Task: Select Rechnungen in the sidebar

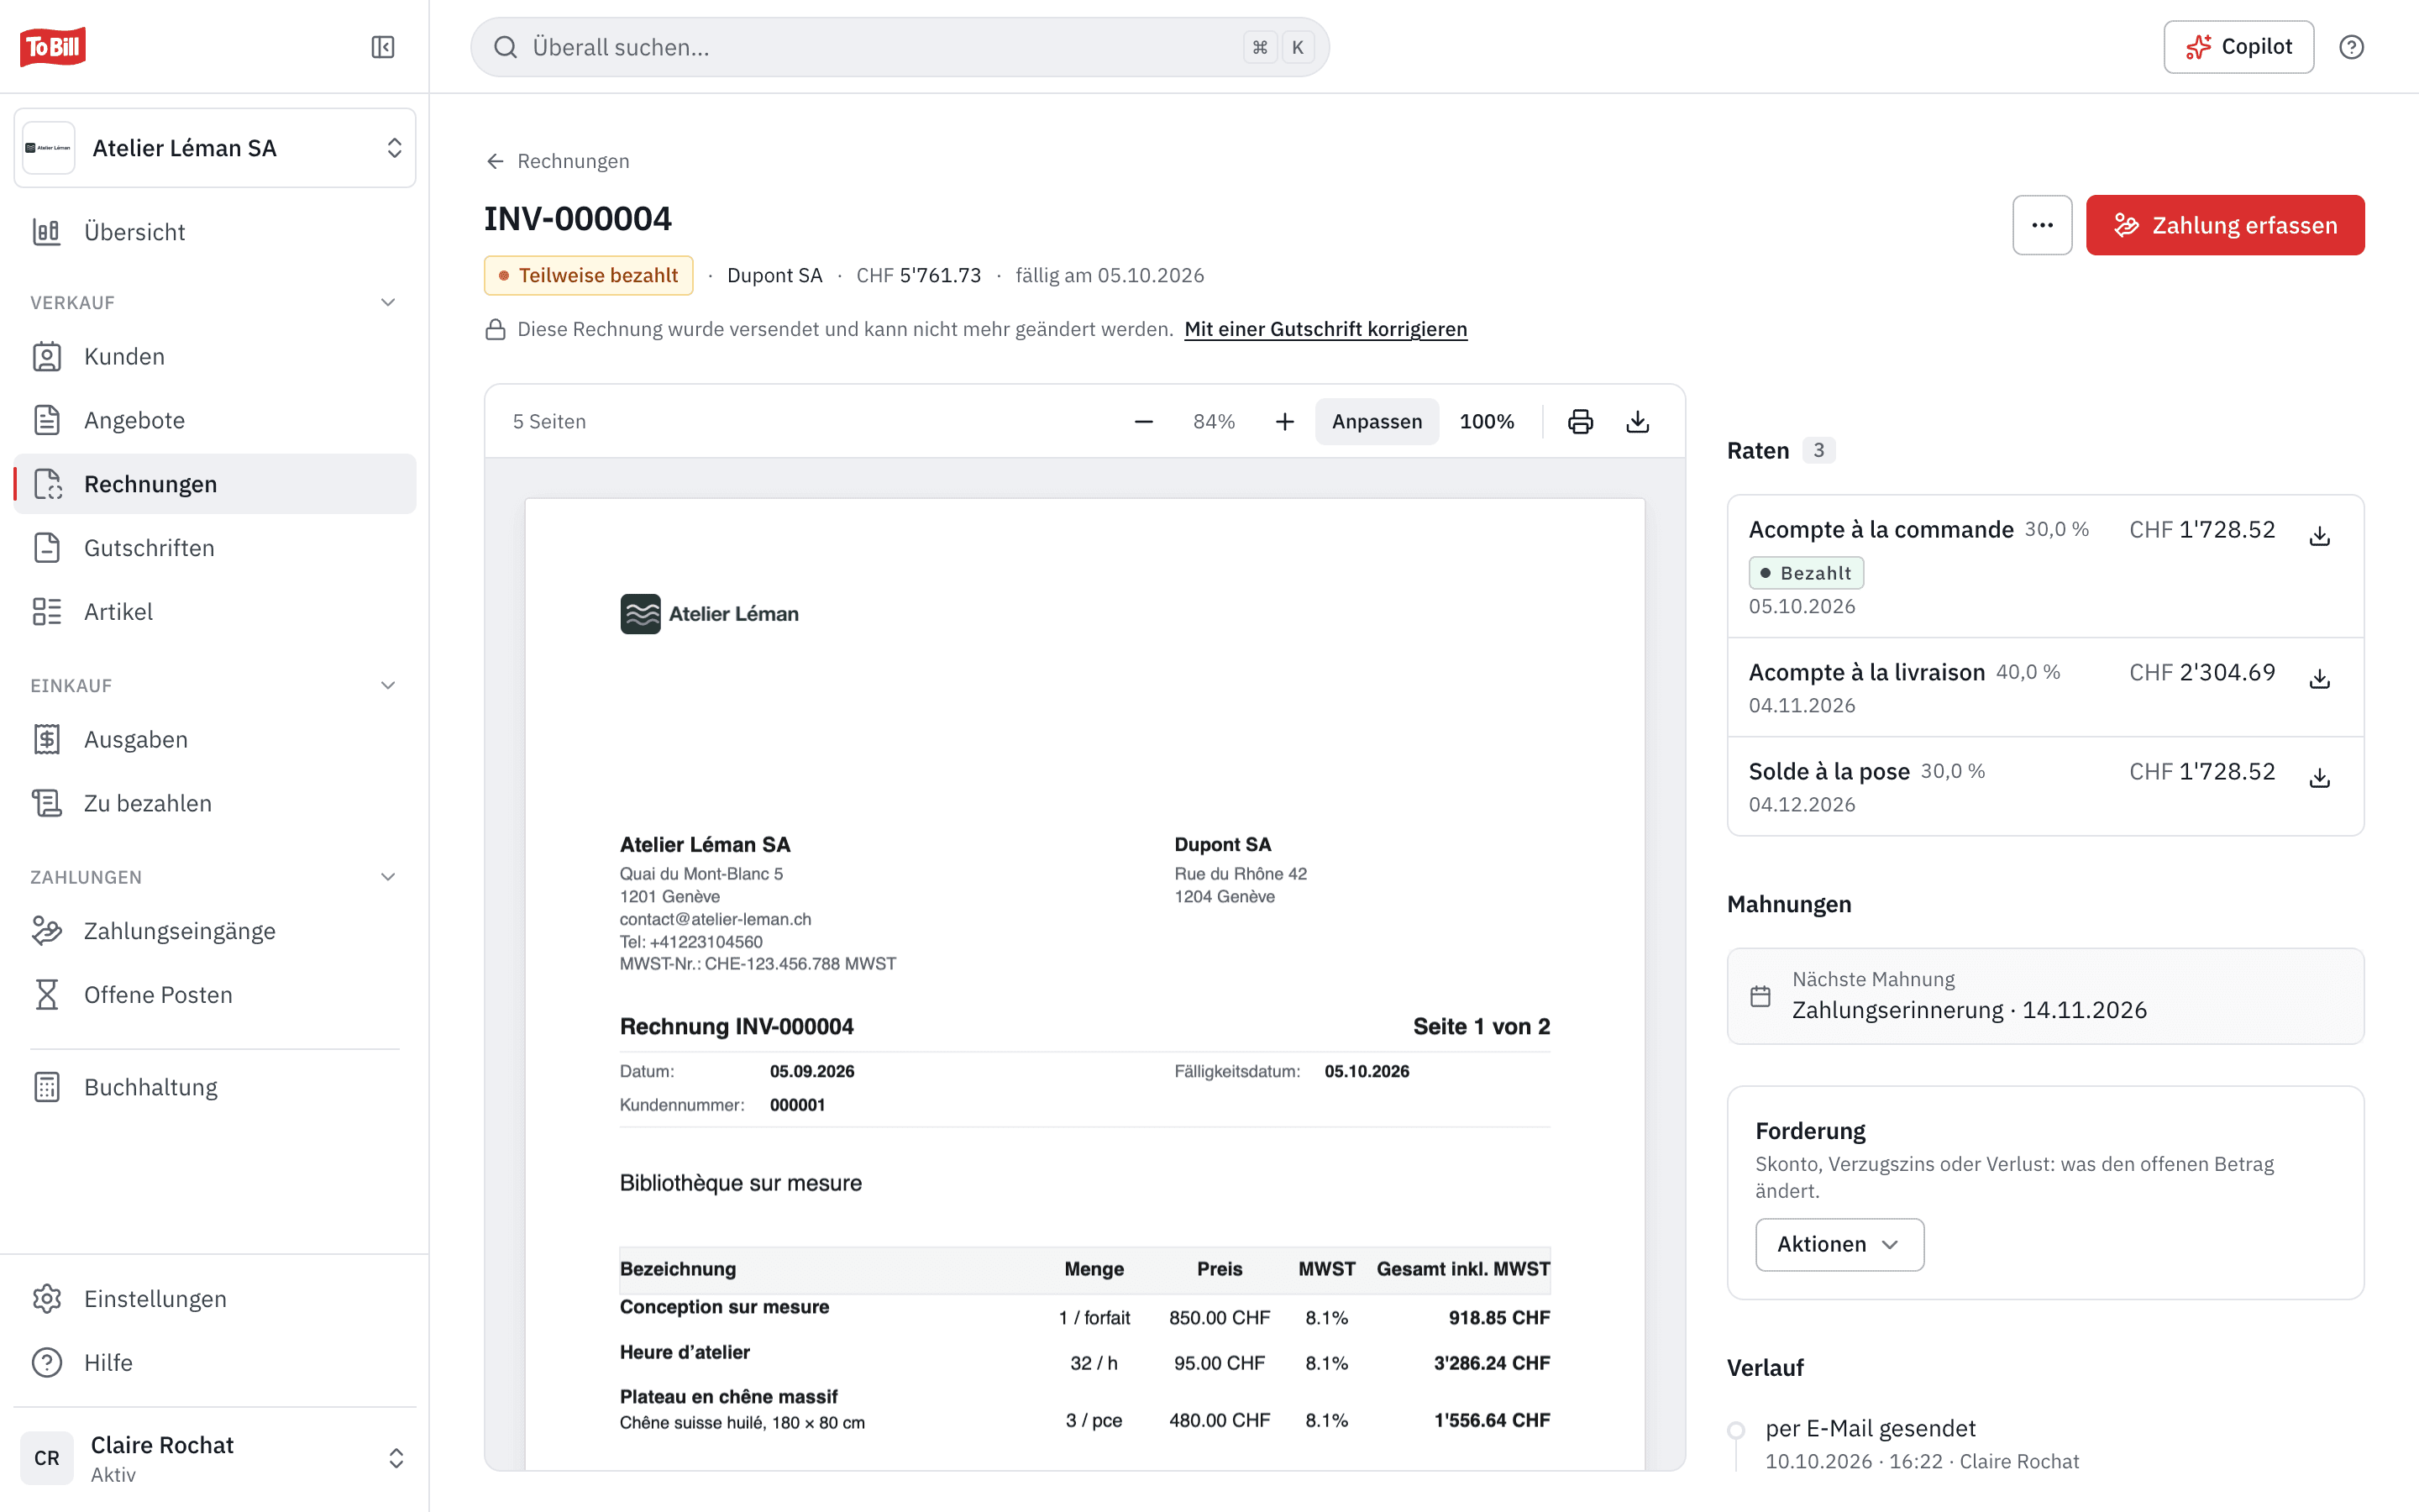Action: coord(215,484)
